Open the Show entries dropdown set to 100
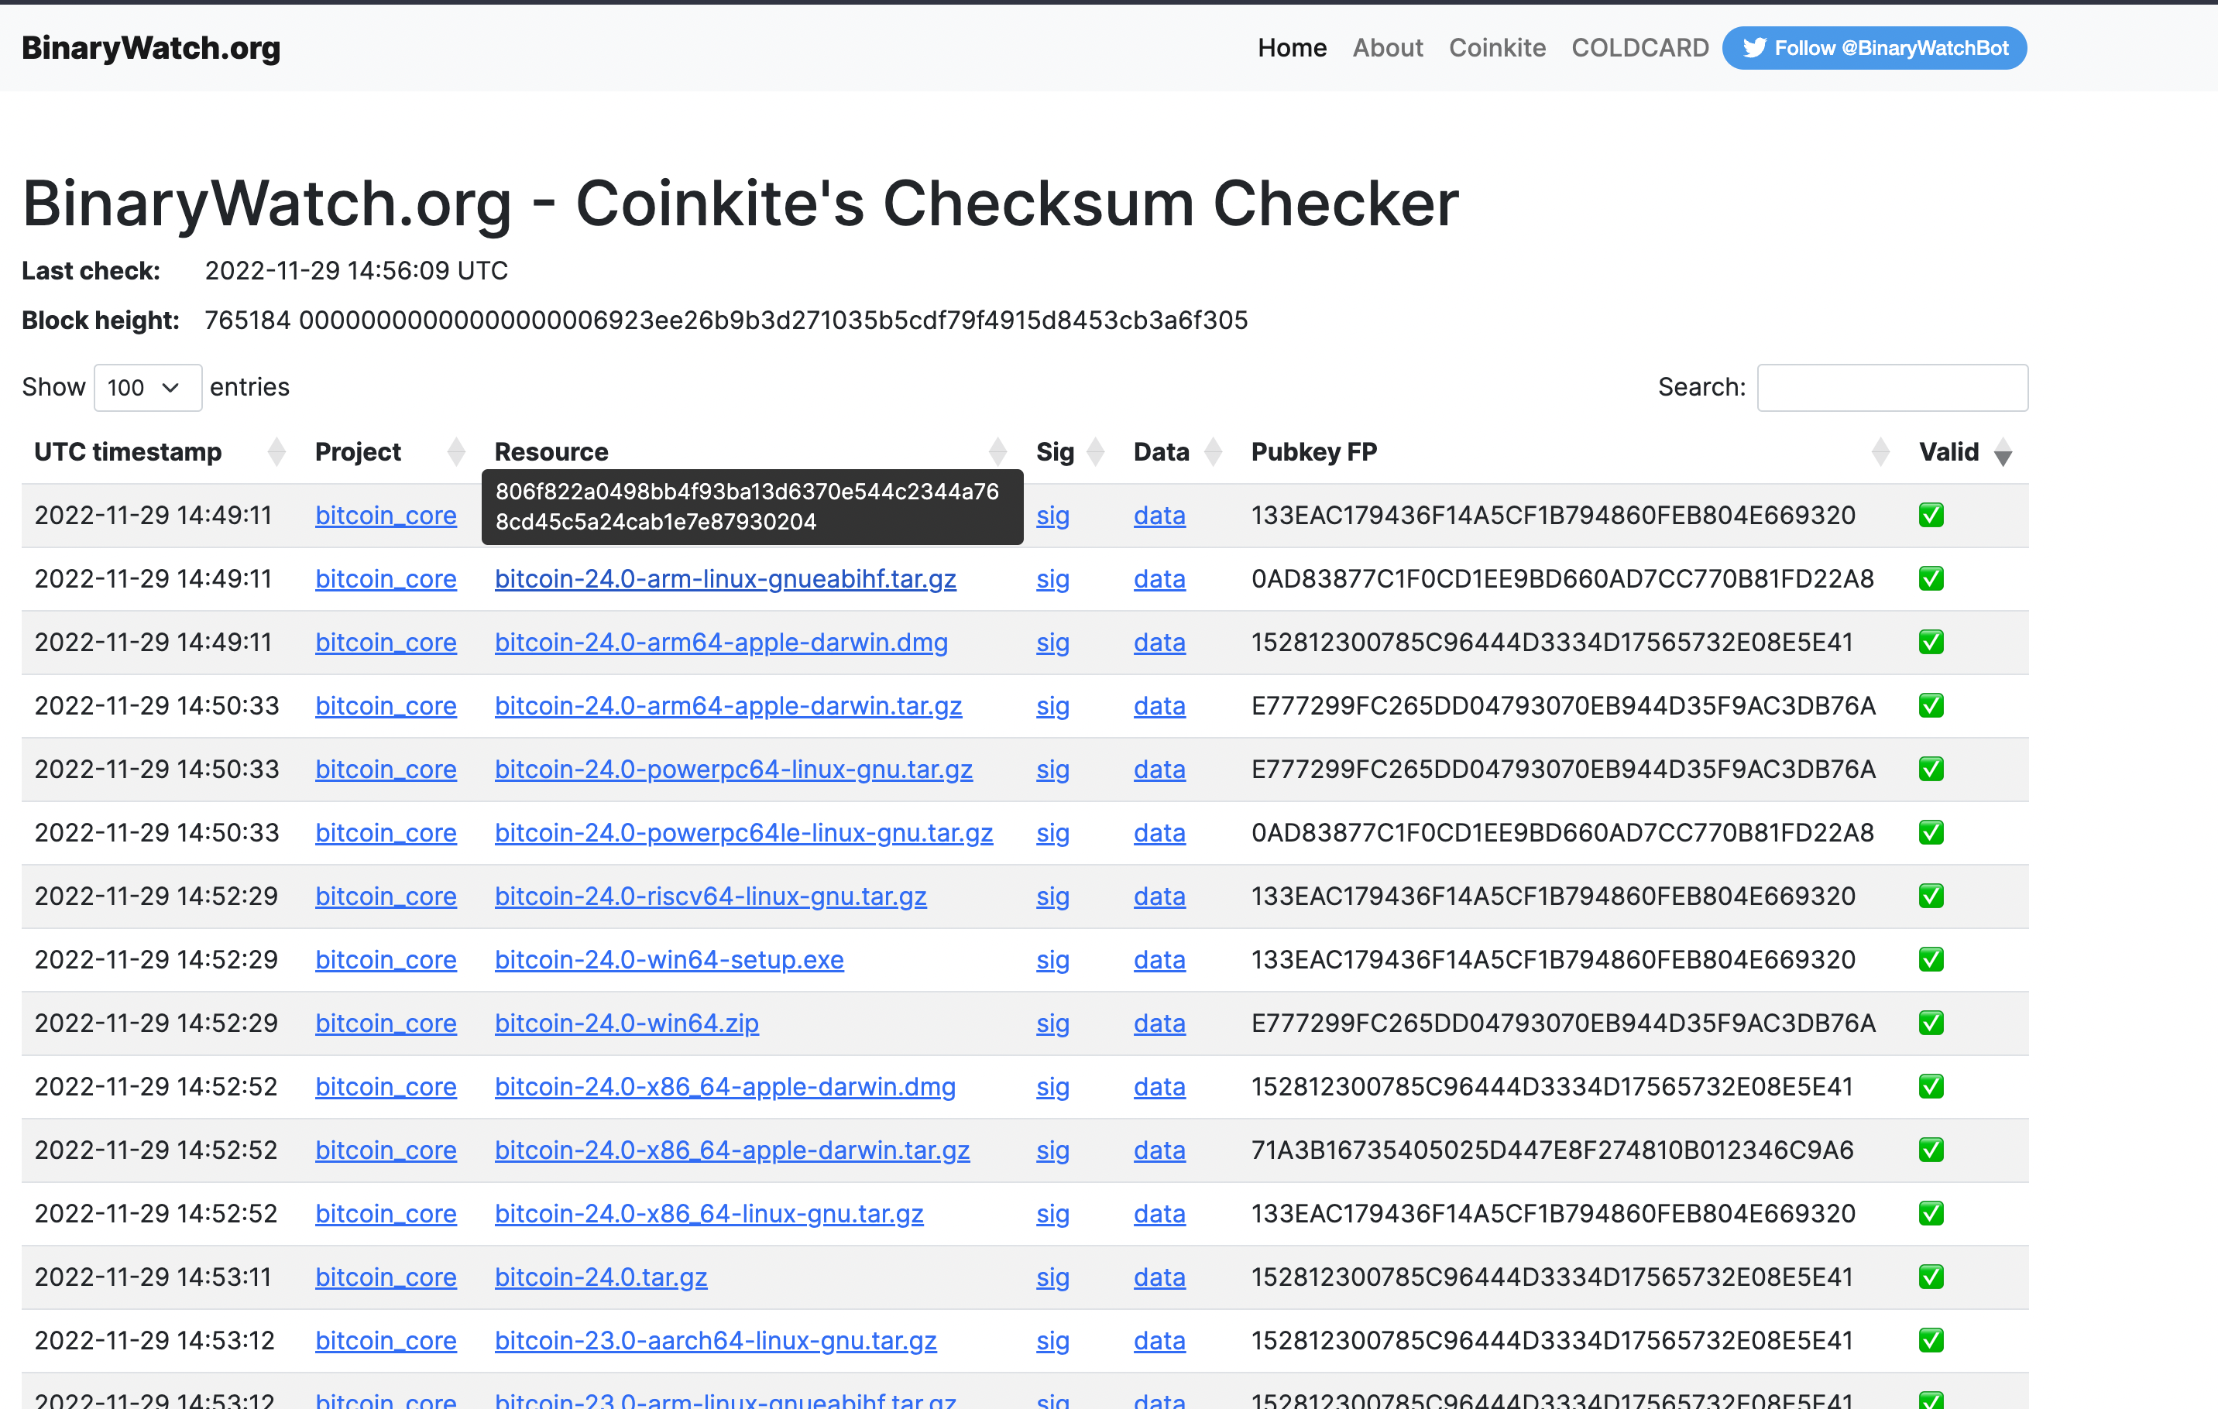The width and height of the screenshot is (2218, 1409). click(x=147, y=388)
